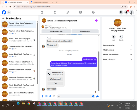
Task: Click the Facebook search magnifier icon
Action: click(9, 12)
